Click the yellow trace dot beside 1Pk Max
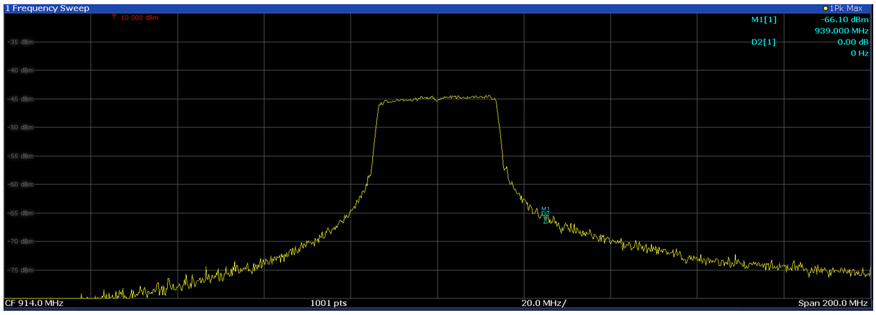The height and width of the screenshot is (315, 876). (x=826, y=8)
